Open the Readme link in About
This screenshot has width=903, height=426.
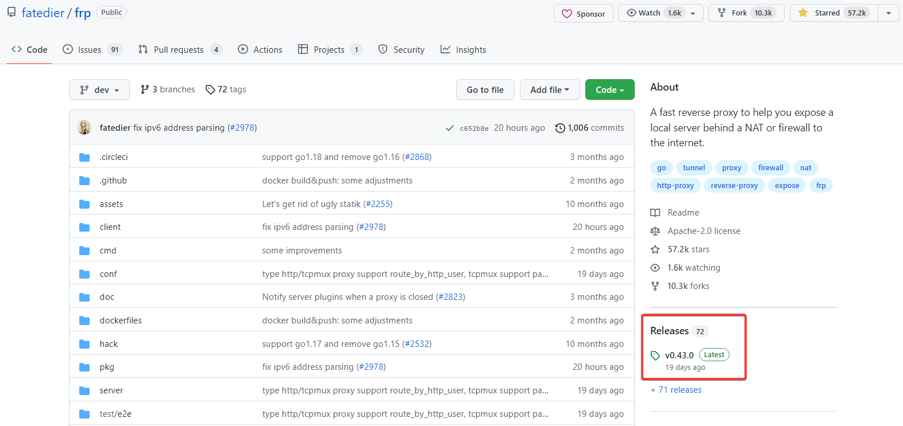675,213
